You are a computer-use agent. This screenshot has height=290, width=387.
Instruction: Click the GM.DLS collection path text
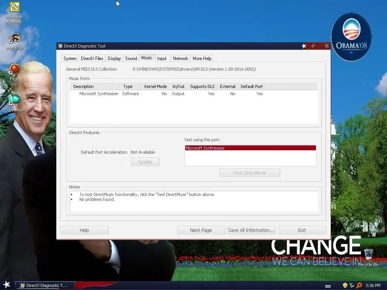point(194,69)
